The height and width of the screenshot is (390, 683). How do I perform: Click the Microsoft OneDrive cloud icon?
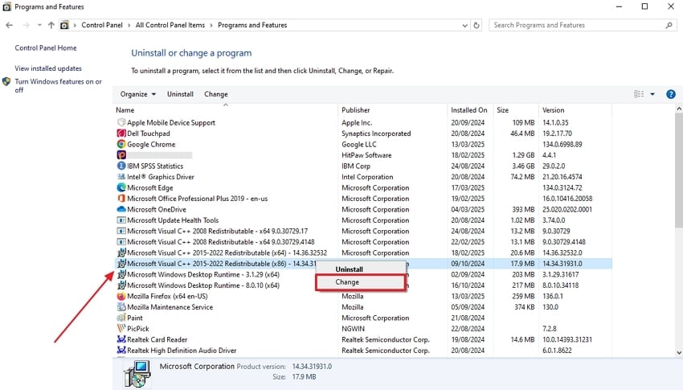121,210
